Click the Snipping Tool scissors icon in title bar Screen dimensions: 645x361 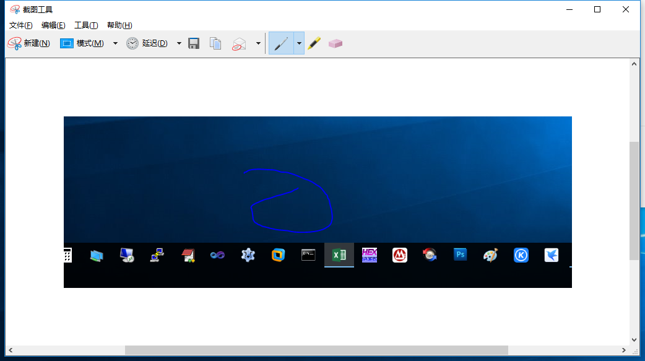[x=15, y=9]
